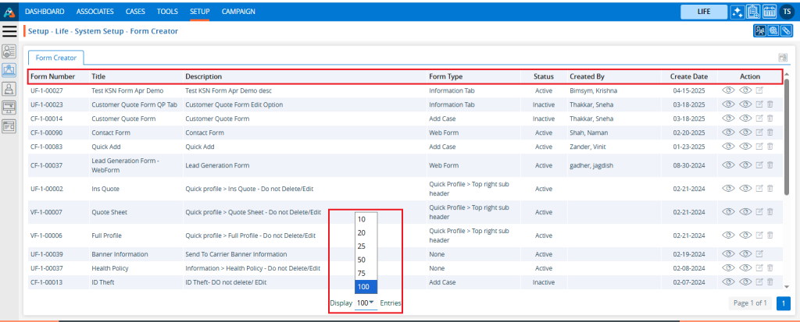Click the sparkle AI icon in header
Image resolution: width=800 pixels, height=322 pixels.
[737, 12]
